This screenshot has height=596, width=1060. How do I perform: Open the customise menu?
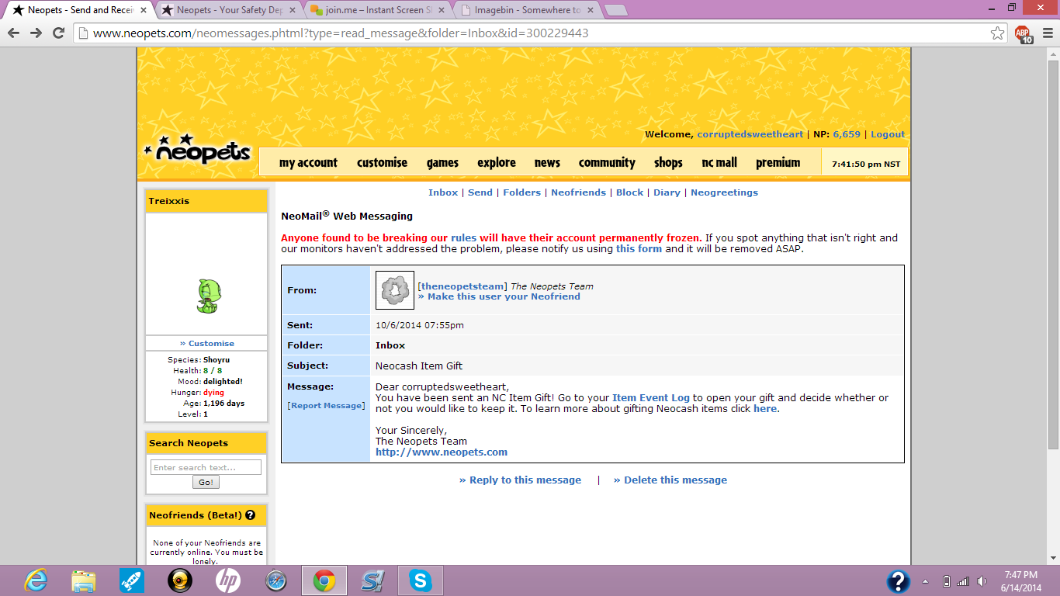pyautogui.click(x=382, y=162)
